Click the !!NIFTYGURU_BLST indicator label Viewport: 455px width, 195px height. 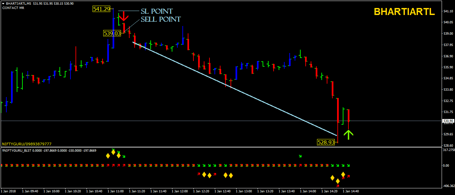[17, 150]
